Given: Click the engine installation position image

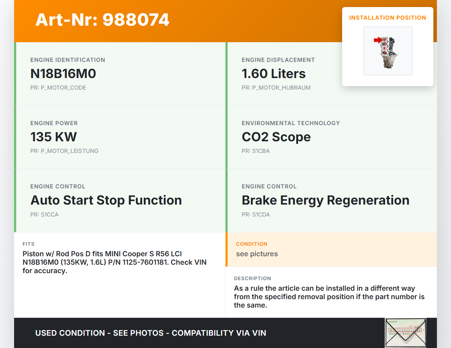Looking at the screenshot, I should [388, 51].
